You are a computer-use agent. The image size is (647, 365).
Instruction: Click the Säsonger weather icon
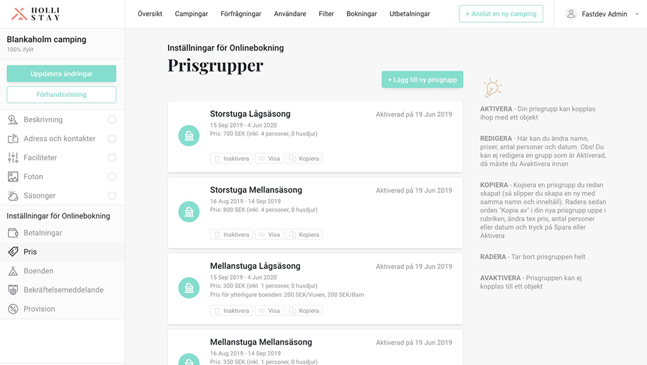[x=13, y=196]
